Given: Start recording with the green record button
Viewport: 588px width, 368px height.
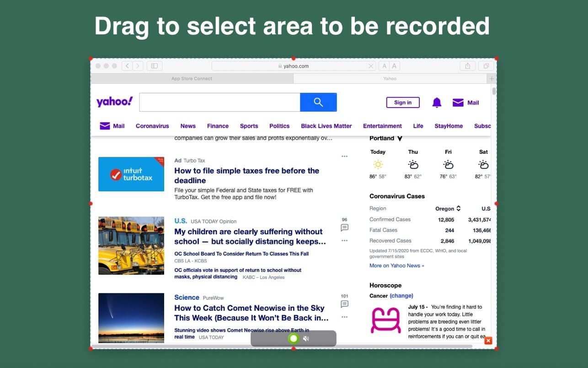Looking at the screenshot, I should point(294,339).
